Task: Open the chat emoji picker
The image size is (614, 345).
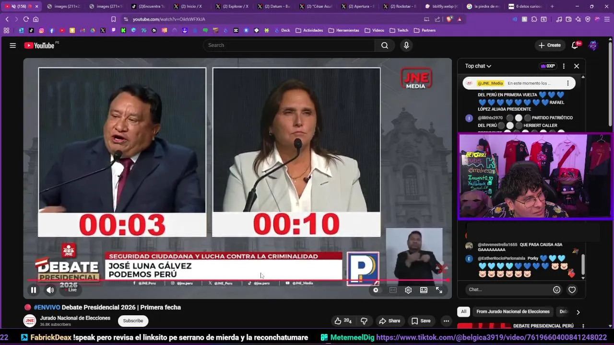Action: coord(556,289)
